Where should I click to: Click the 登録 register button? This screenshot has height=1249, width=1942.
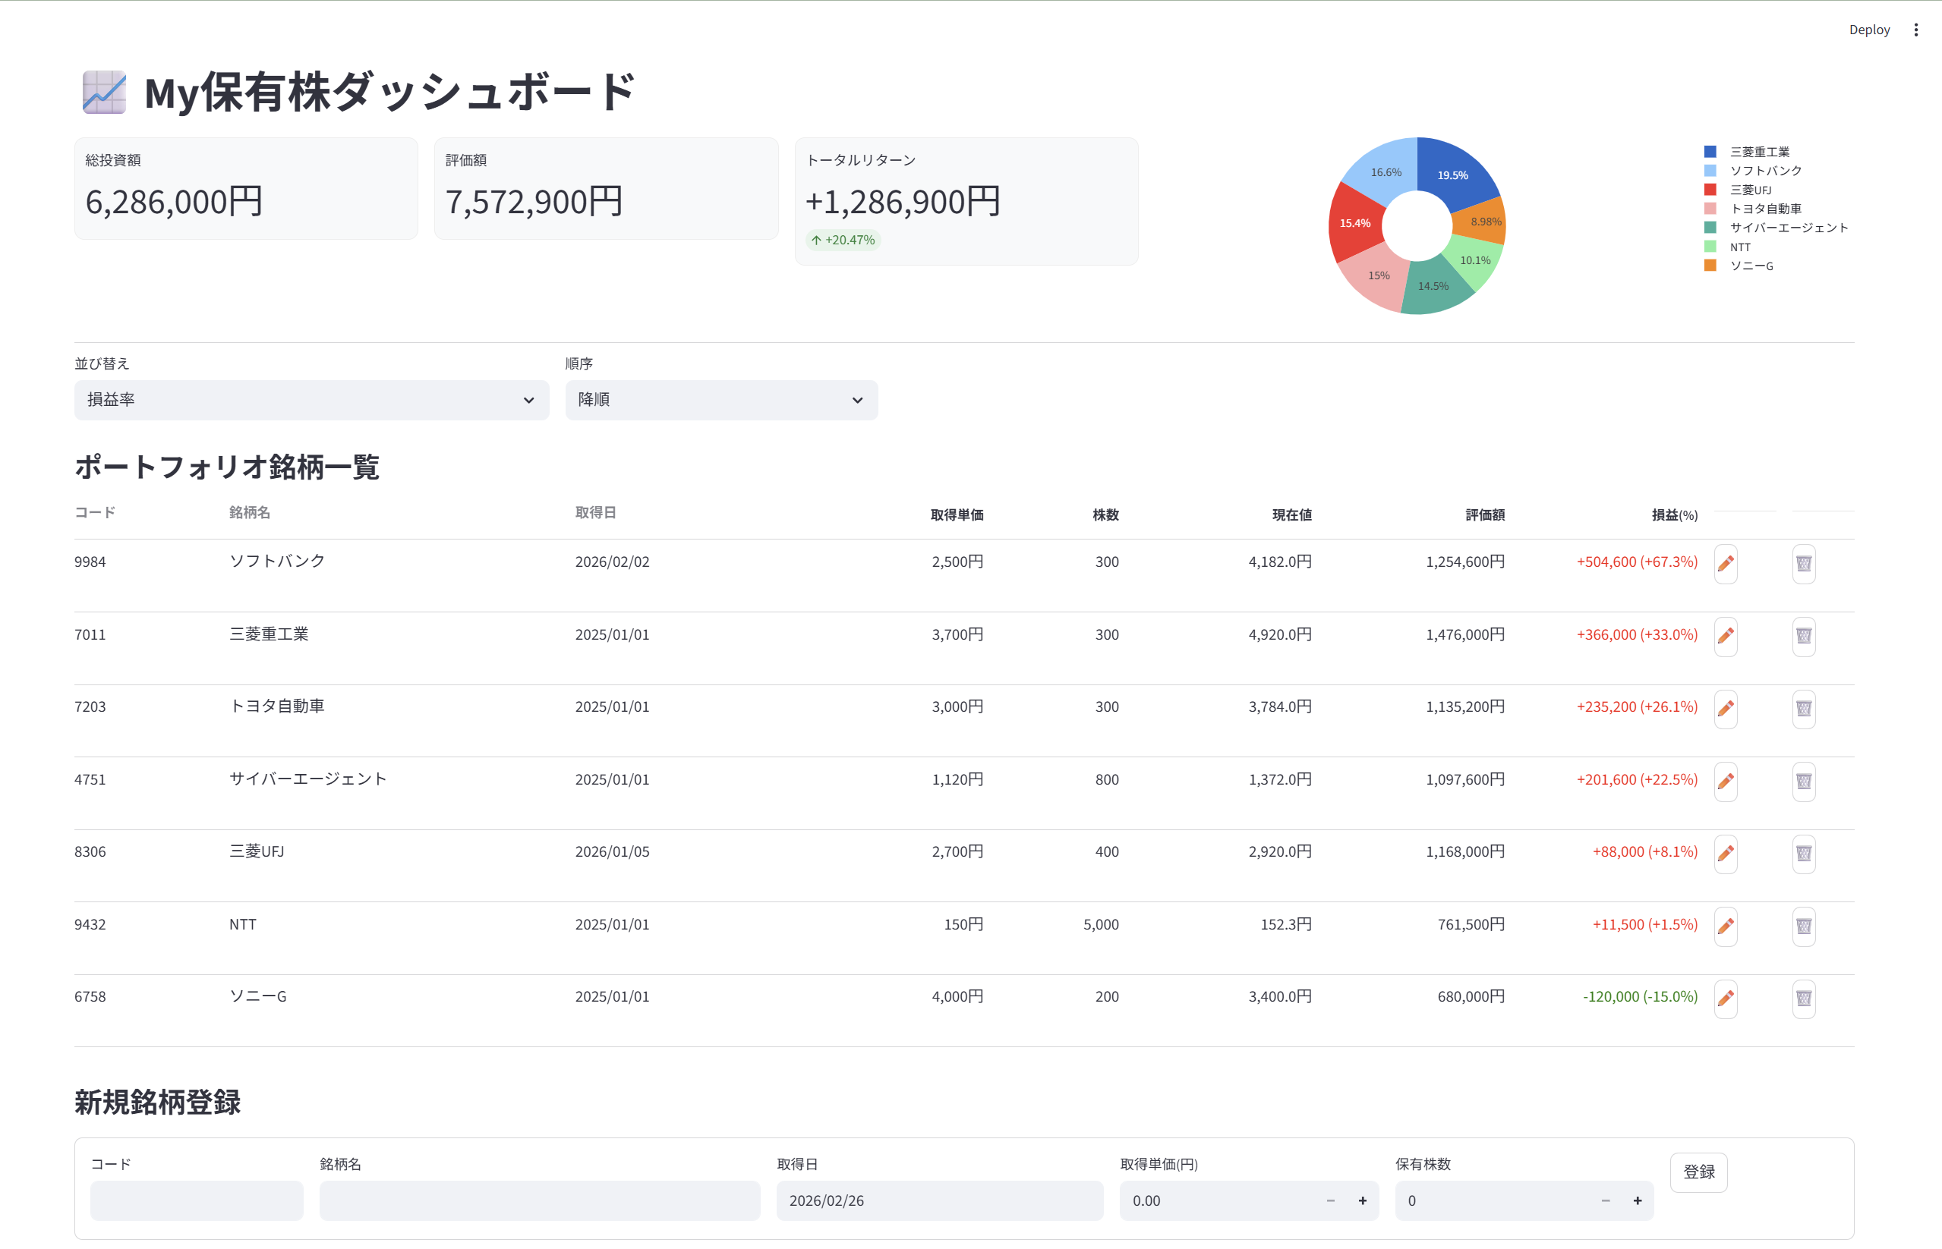tap(1698, 1172)
